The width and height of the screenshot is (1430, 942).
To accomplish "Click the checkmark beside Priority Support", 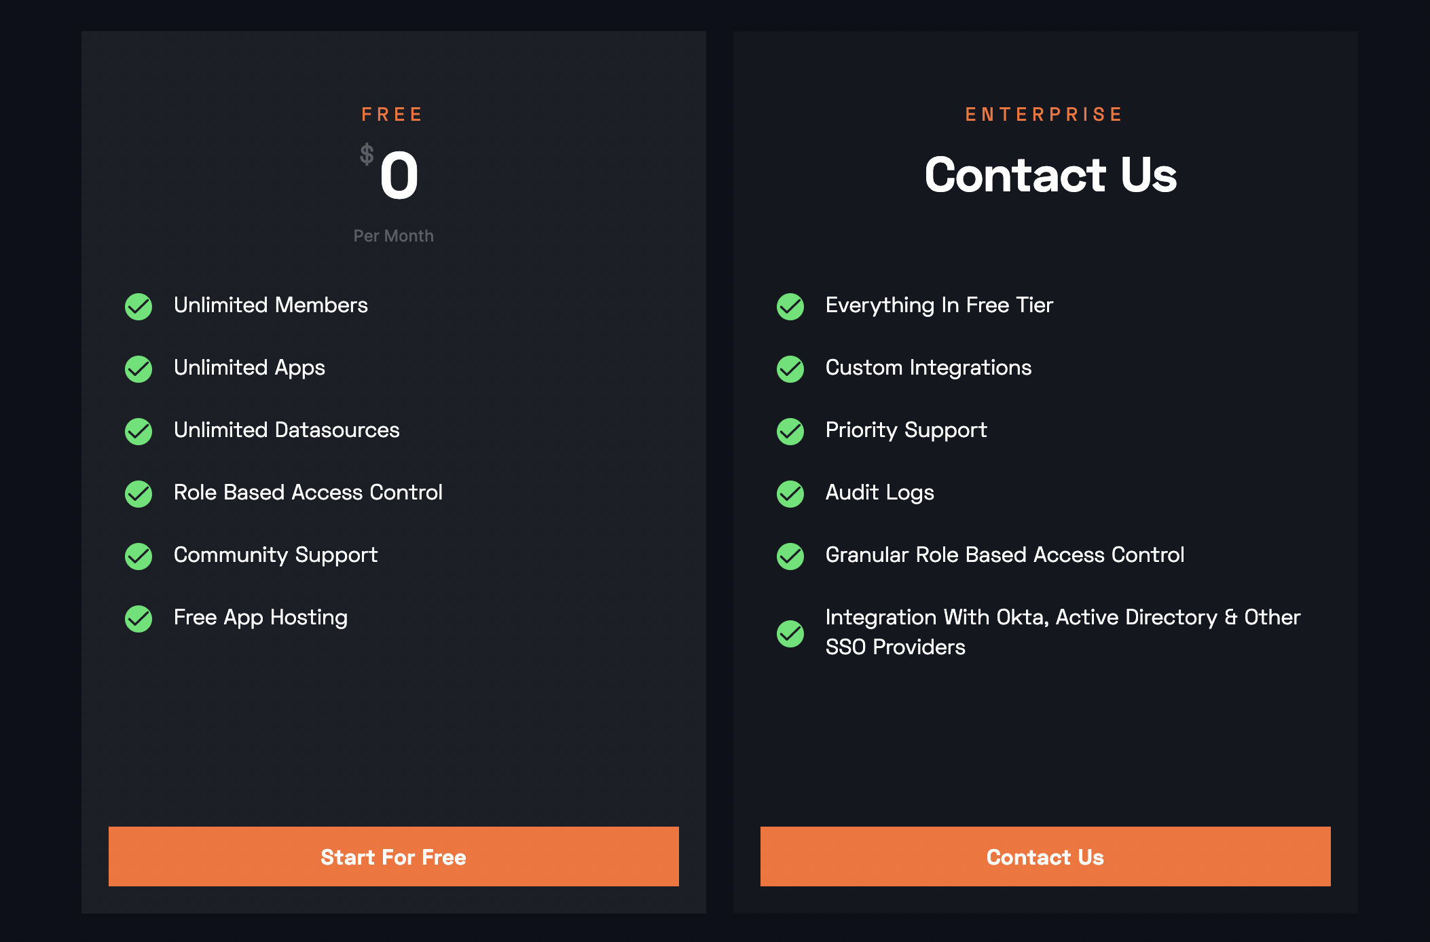I will 789,432.
